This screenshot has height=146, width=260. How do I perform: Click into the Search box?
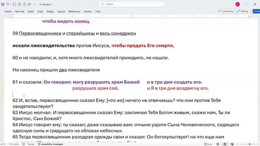click(132, 4)
